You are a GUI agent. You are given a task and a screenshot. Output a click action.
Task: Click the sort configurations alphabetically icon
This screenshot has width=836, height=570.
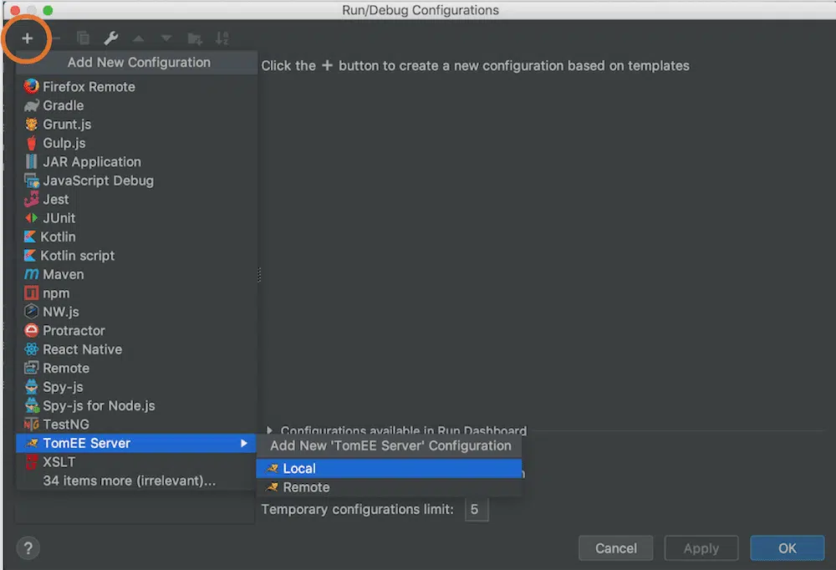[x=222, y=38]
